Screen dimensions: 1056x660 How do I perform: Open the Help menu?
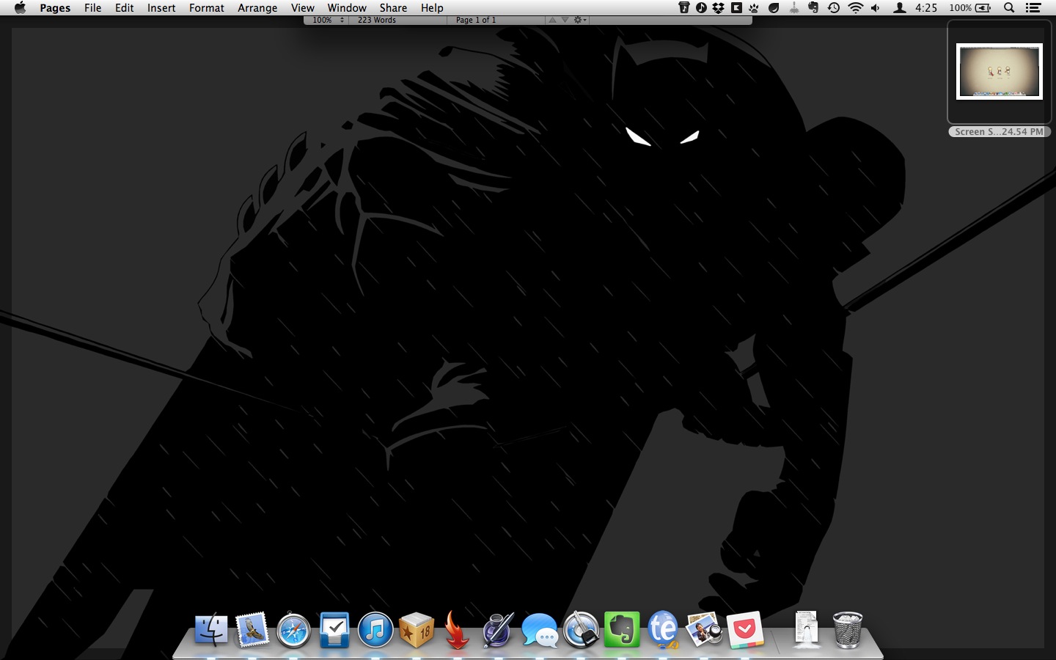point(432,8)
